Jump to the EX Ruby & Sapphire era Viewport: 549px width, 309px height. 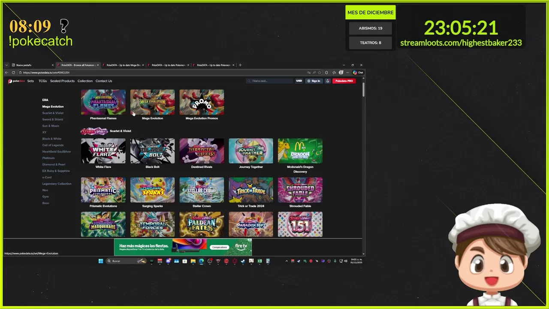[56, 171]
